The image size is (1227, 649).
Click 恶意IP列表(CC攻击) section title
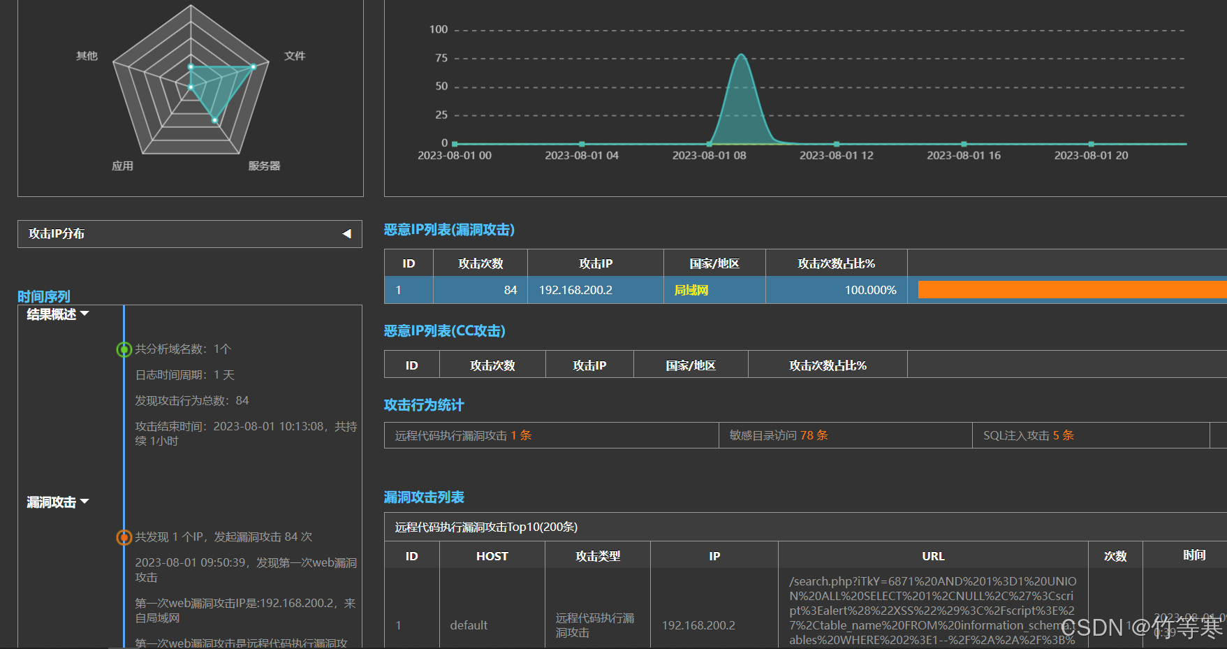445,331
